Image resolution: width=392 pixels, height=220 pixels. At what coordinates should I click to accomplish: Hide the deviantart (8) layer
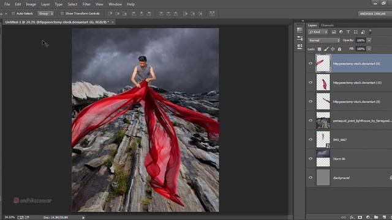coord(311,101)
